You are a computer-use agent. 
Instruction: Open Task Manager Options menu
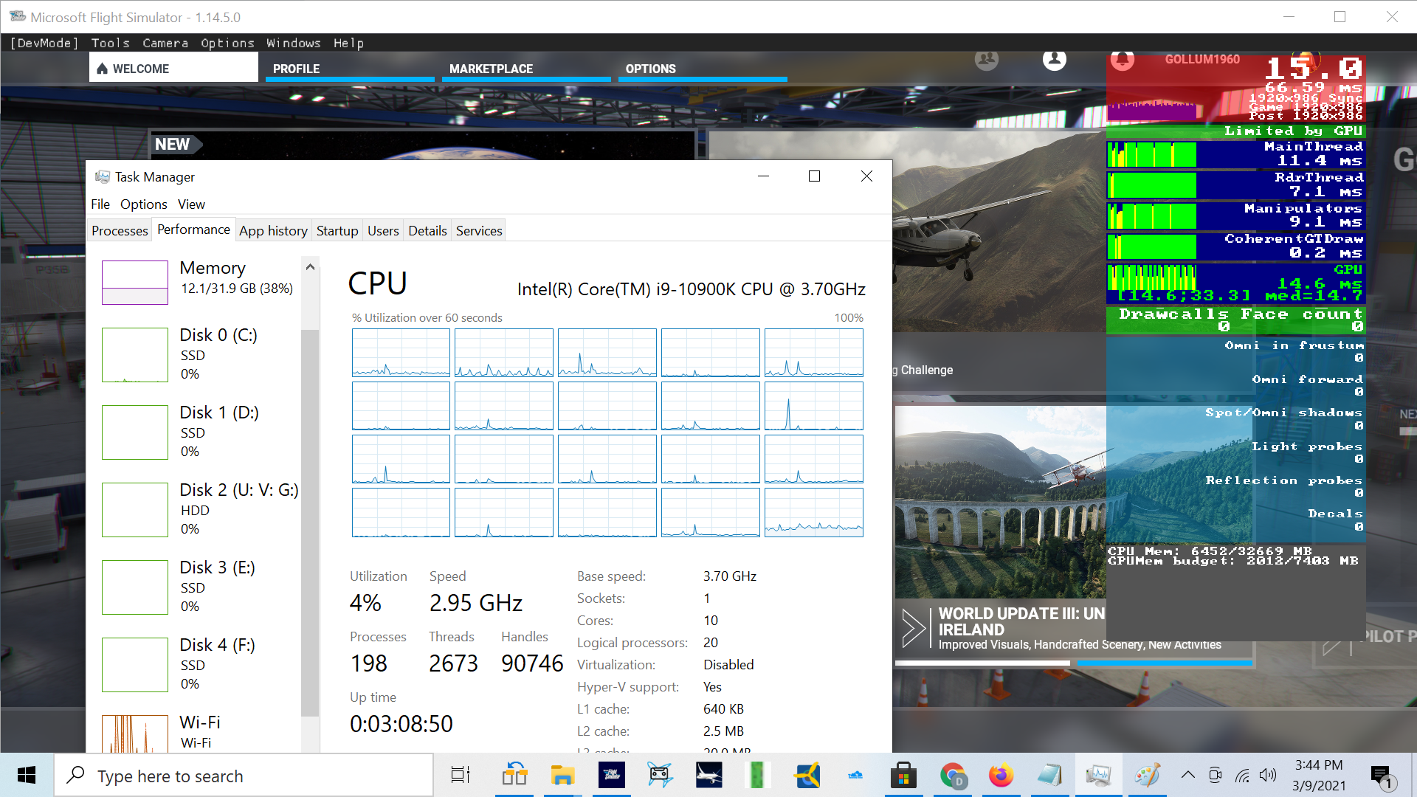click(x=143, y=204)
